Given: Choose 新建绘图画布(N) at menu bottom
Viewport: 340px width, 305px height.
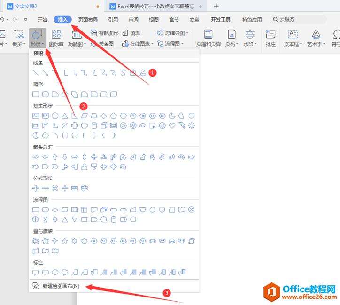Looking at the screenshot, I should click(x=56, y=286).
